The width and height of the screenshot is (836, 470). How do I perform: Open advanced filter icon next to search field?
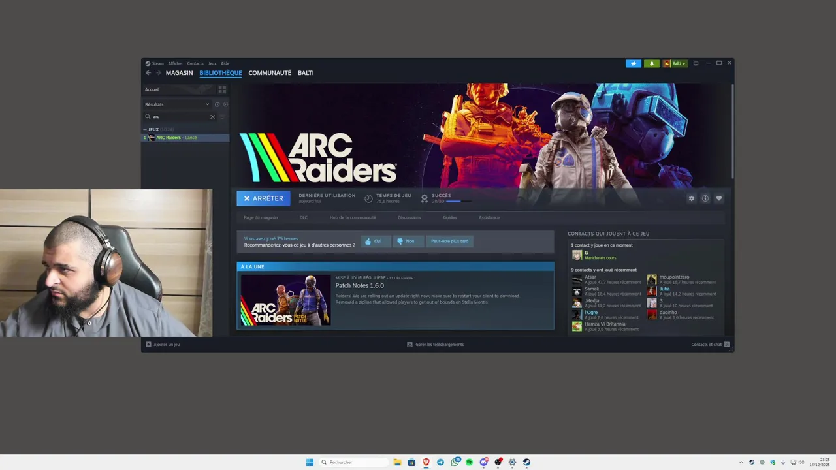[223, 117]
